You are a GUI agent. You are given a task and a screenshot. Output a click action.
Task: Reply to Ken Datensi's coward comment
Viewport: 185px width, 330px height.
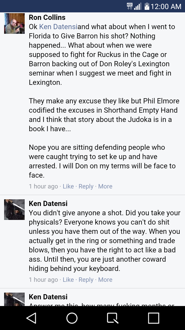coord(86,280)
